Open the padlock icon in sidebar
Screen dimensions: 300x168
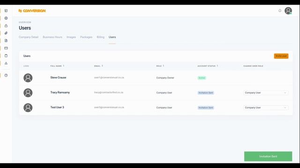pyautogui.click(x=6, y=26)
